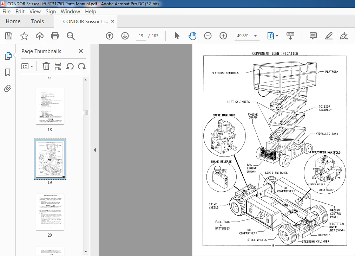Click the BRAKE RELEASE label
Screen dimensions: 355x256
pos(221,162)
